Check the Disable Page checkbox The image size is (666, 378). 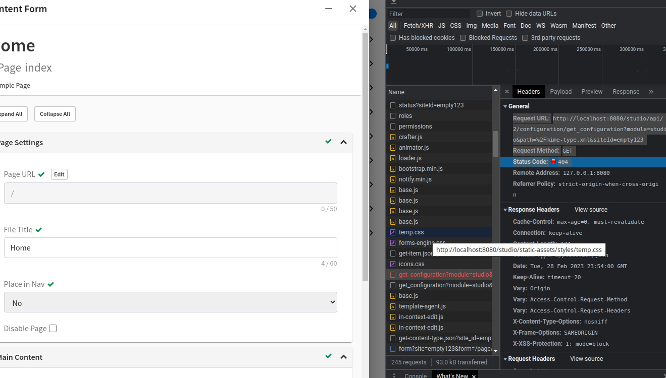[53, 328]
